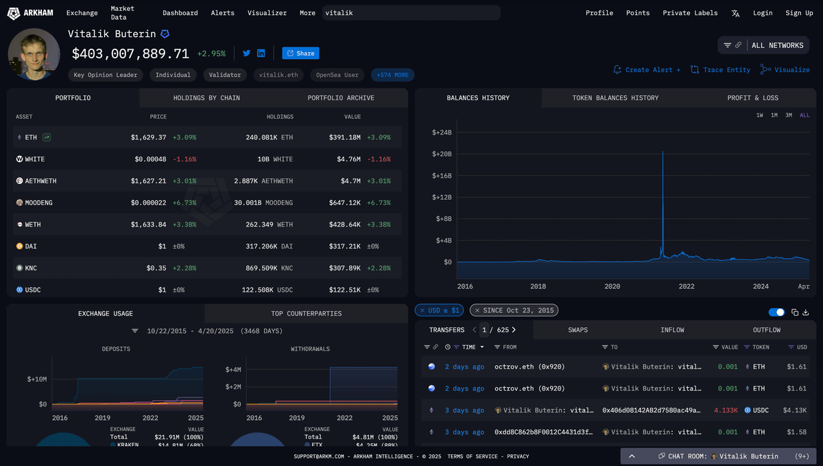Open the Profit & Loss tab
823x466 pixels.
point(752,98)
